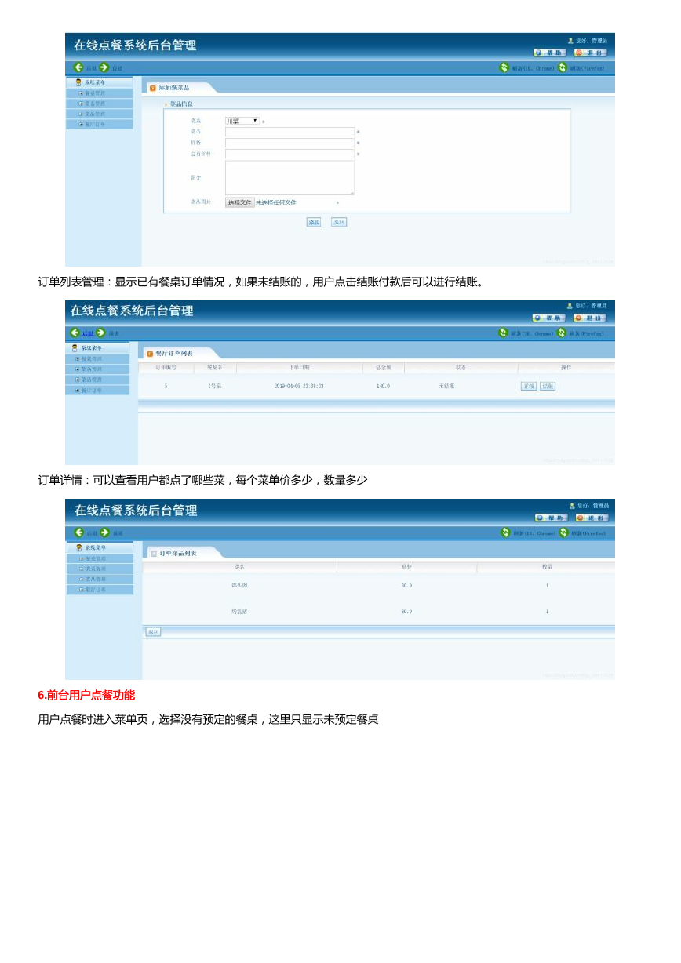Click 帮助 help button in add-dish screenshot
The image size is (681, 963).
tap(549, 53)
